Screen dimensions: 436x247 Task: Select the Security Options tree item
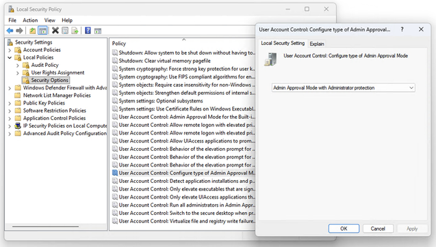point(49,80)
